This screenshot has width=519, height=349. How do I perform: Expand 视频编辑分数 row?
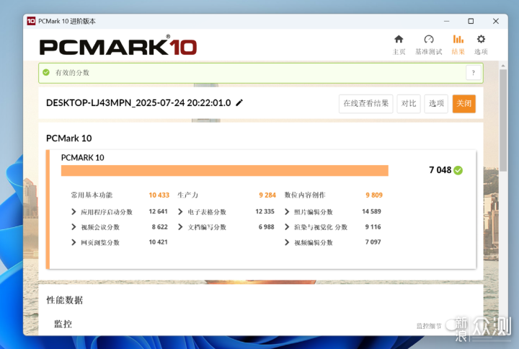tap(287, 242)
